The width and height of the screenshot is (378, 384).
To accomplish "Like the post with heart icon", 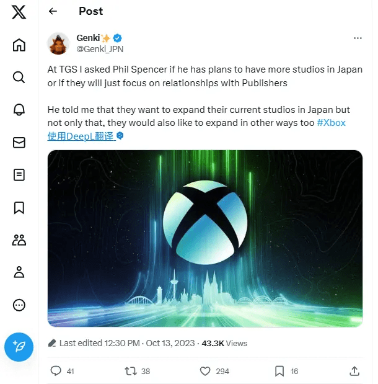I will click(206, 371).
